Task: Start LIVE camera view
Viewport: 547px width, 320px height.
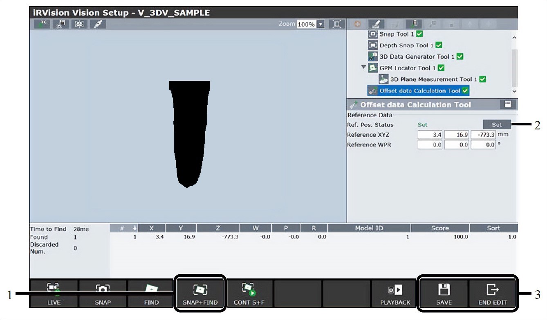Action: 54,293
